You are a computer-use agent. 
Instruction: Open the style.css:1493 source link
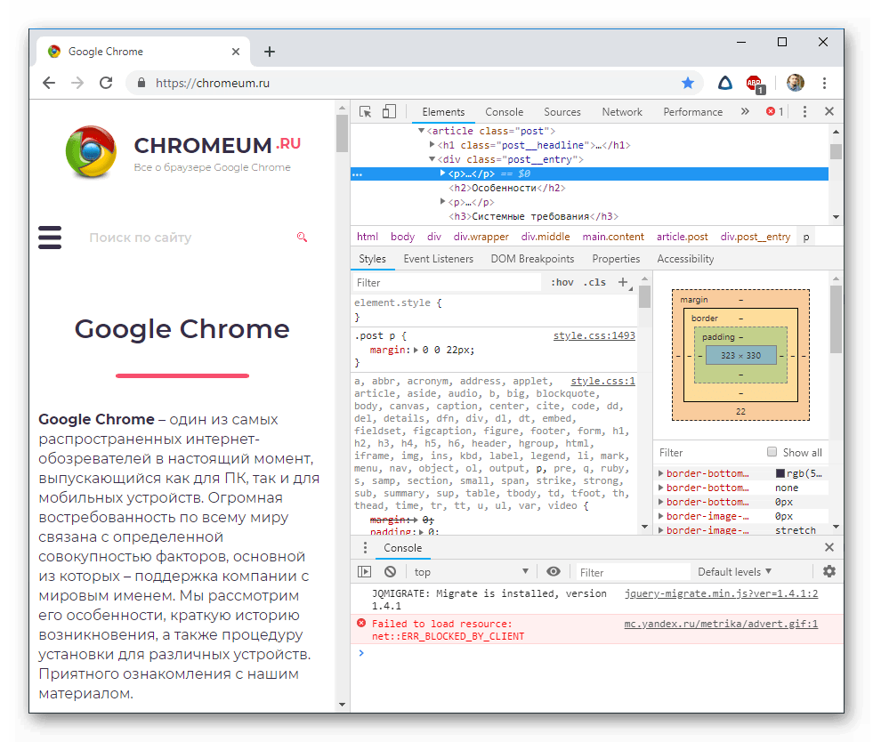[594, 335]
